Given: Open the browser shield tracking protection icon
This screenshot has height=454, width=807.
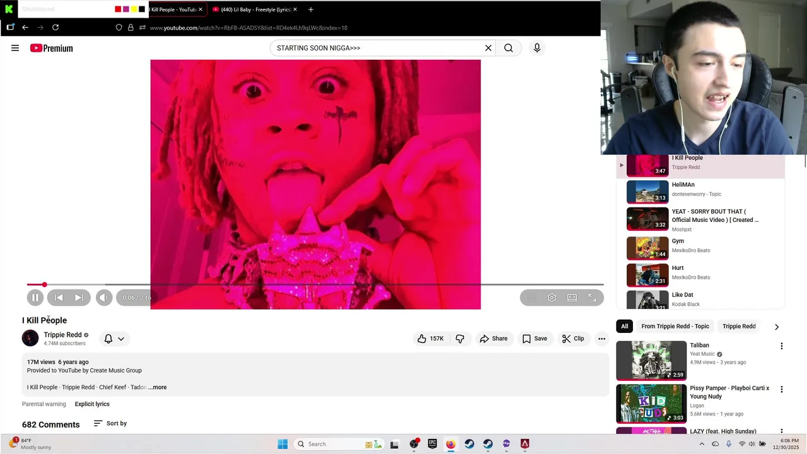Looking at the screenshot, I should click(x=119, y=28).
